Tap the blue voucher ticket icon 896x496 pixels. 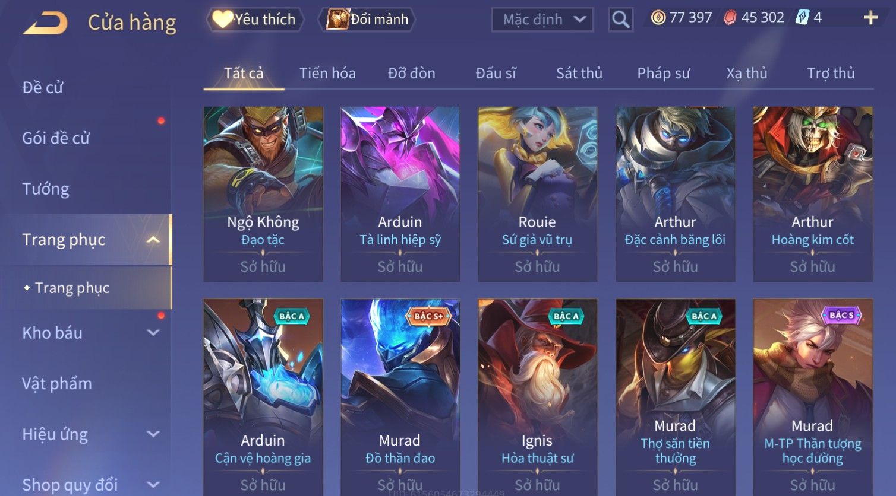pos(802,17)
